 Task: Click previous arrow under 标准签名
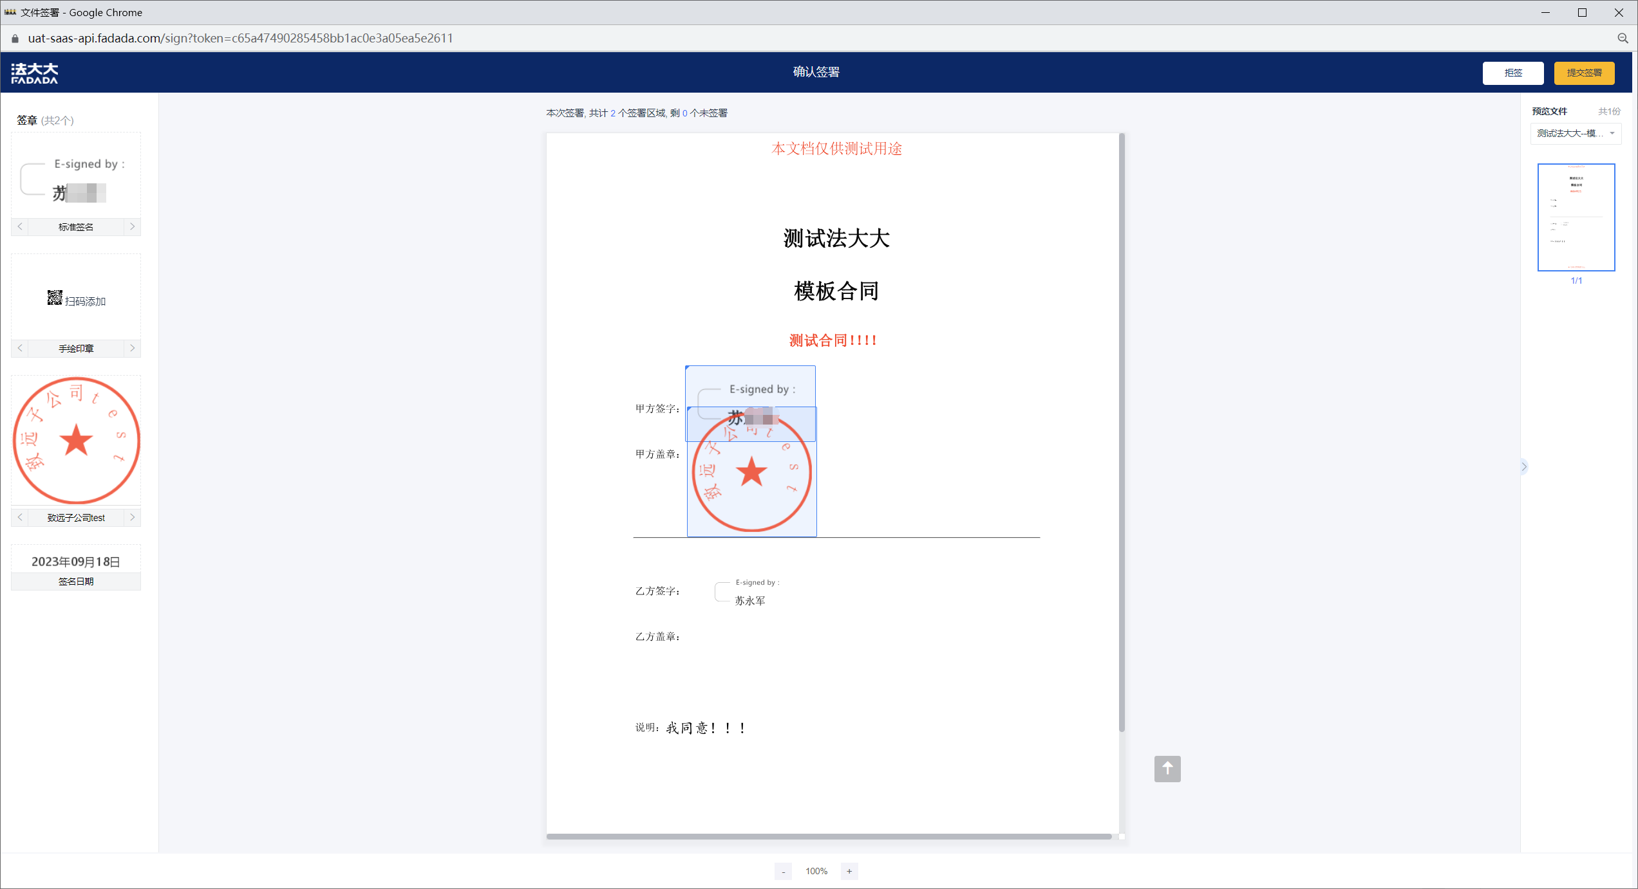(20, 226)
